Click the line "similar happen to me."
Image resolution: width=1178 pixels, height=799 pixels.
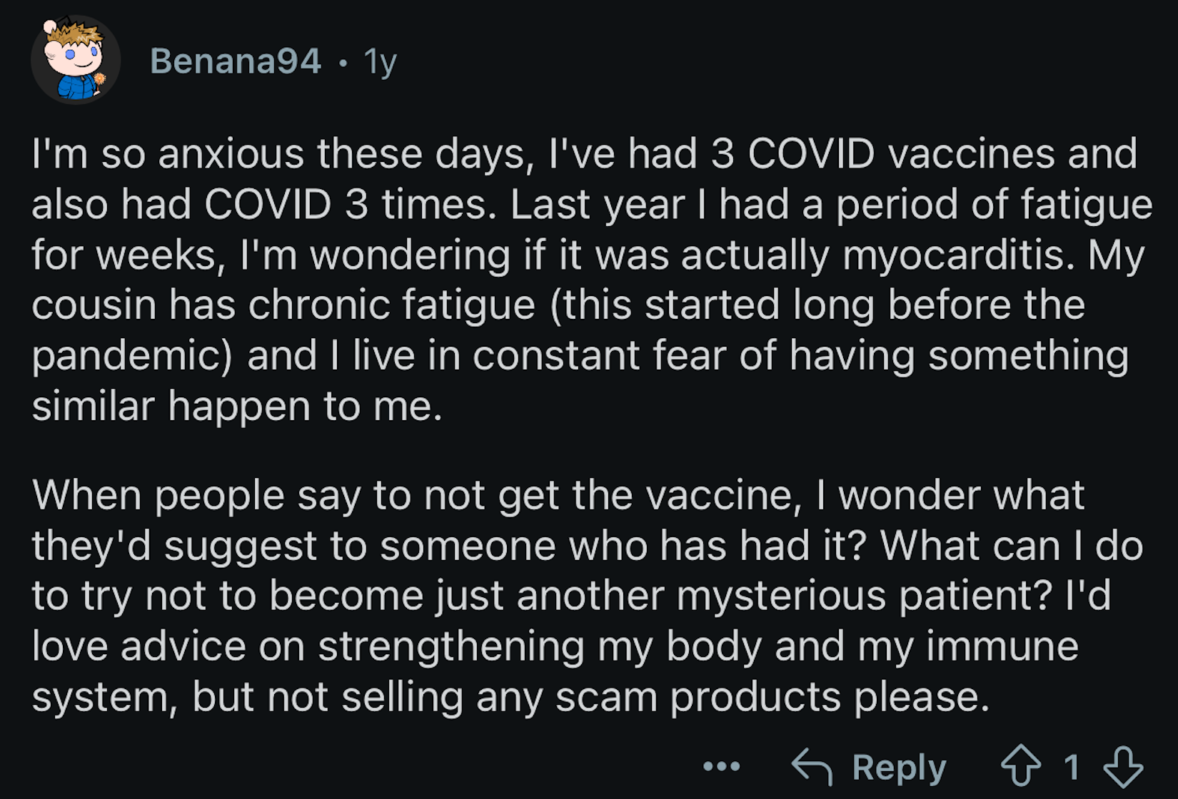(x=237, y=407)
